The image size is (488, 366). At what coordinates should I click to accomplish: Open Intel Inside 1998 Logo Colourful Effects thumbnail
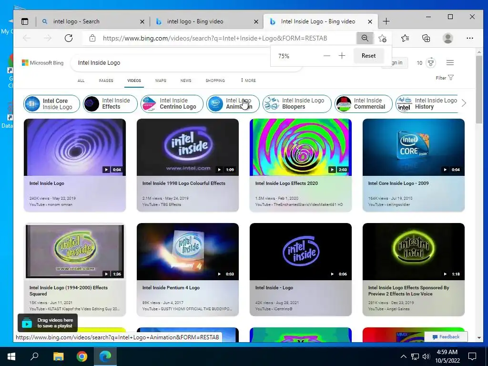(x=188, y=147)
